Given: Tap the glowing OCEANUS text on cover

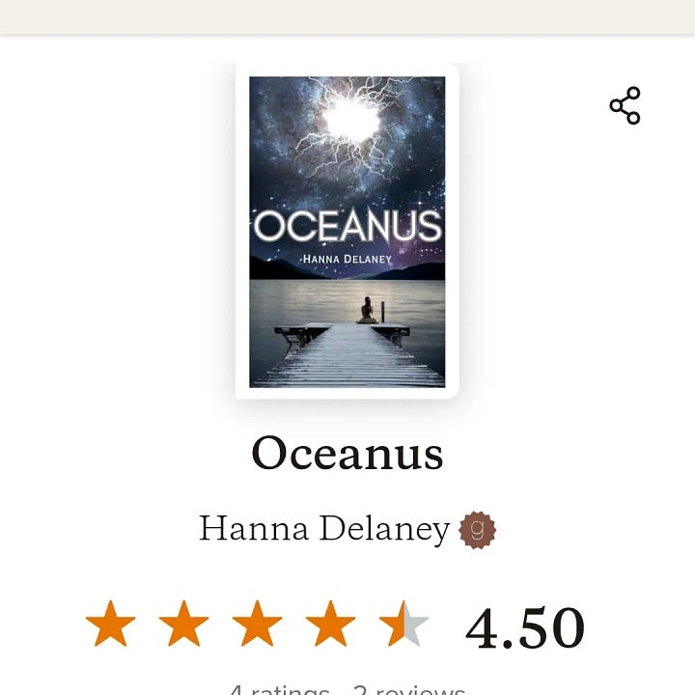Looking at the screenshot, I should click(347, 226).
